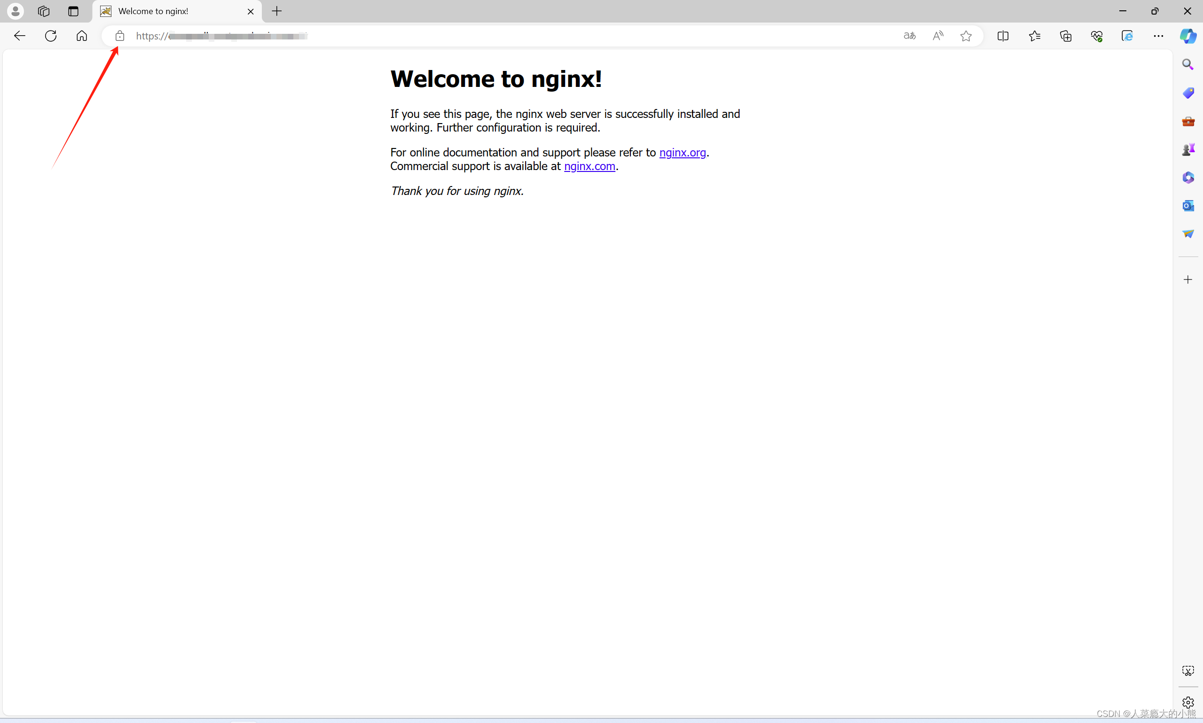
Task: Go back to the previous page
Action: pos(19,36)
